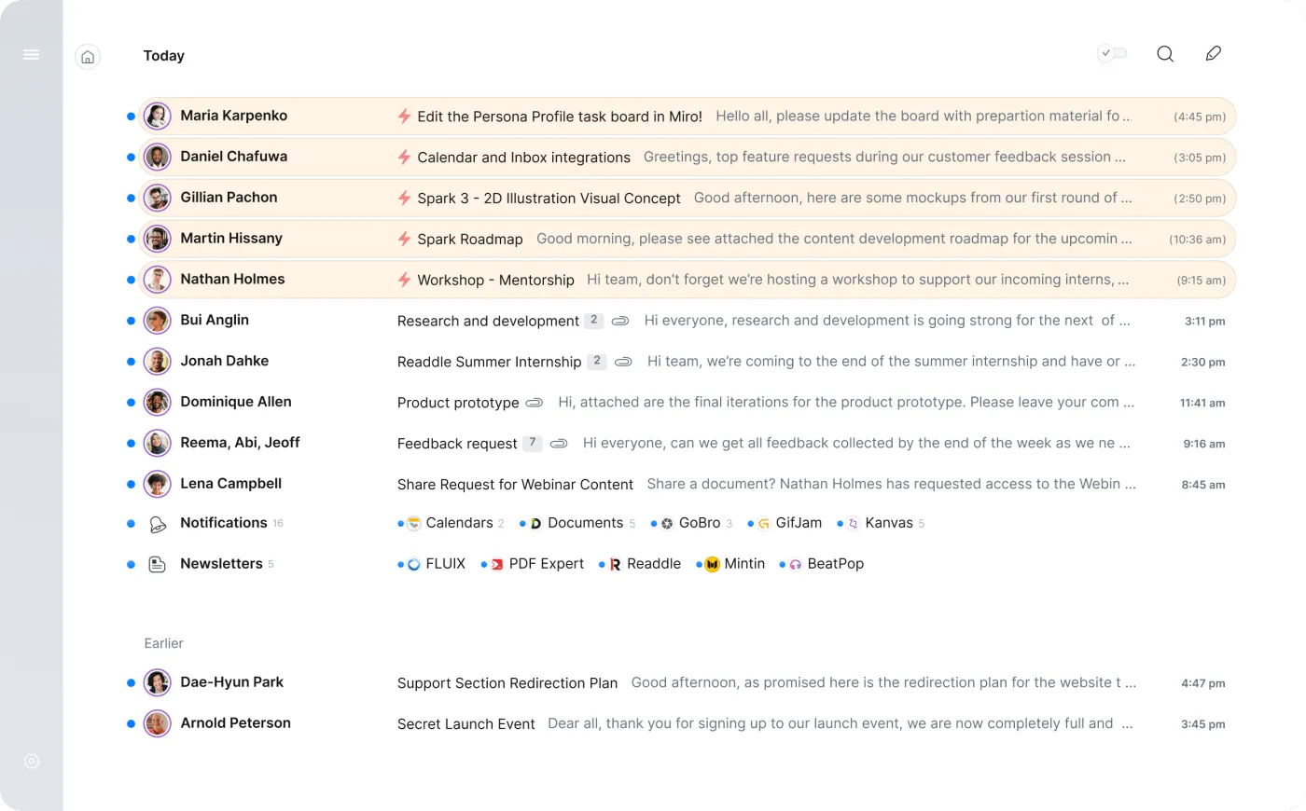Open Readdle newsletter sender
Image resolution: width=1306 pixels, height=811 pixels.
(x=640, y=564)
